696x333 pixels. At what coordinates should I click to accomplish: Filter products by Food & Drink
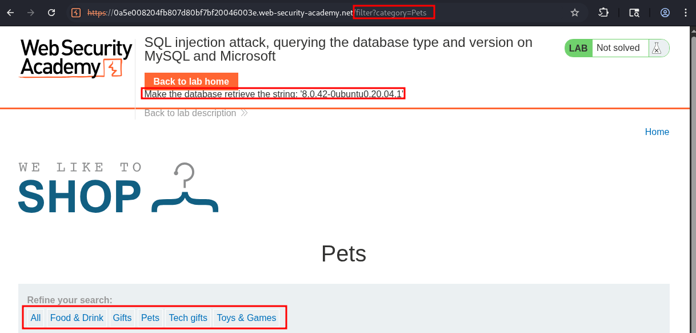(x=77, y=318)
